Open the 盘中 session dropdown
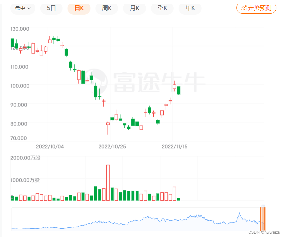The width and height of the screenshot is (285, 237). (x=23, y=8)
